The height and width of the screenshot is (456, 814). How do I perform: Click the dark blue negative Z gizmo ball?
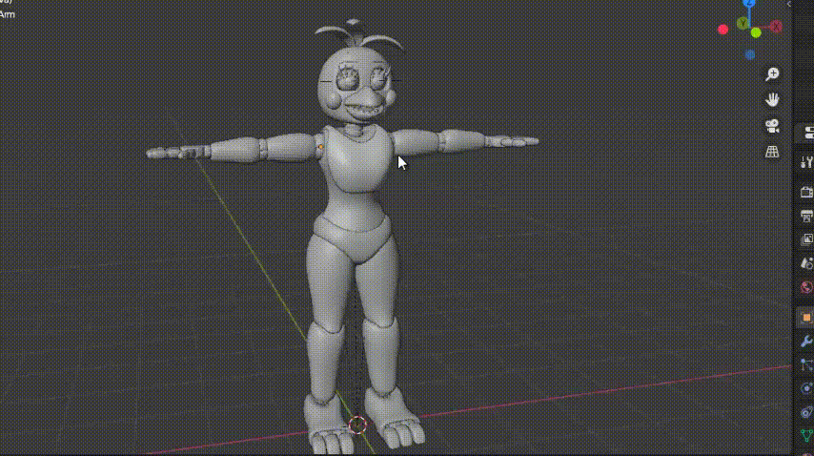pos(749,54)
